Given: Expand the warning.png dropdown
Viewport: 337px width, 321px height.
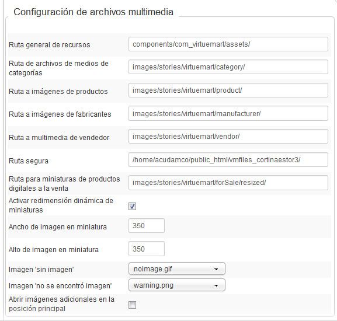Looking at the screenshot, I should (x=177, y=285).
